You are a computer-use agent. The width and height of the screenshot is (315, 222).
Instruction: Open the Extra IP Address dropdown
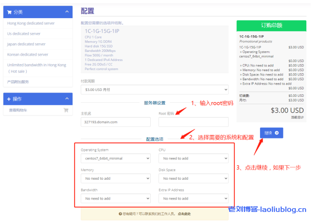click(193, 198)
